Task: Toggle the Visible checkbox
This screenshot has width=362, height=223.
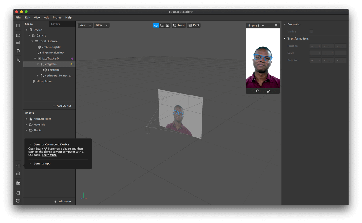Action: pyautogui.click(x=311, y=31)
